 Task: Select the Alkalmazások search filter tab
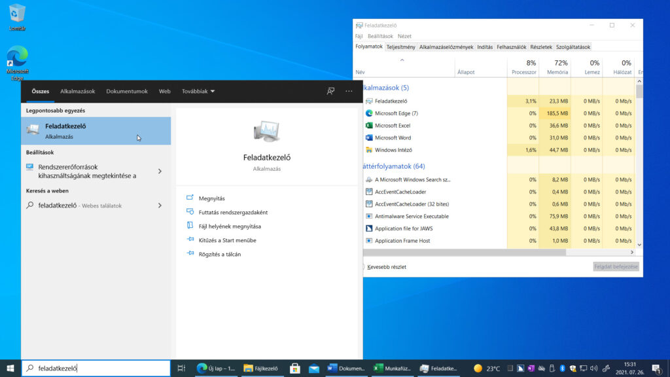pos(77,91)
